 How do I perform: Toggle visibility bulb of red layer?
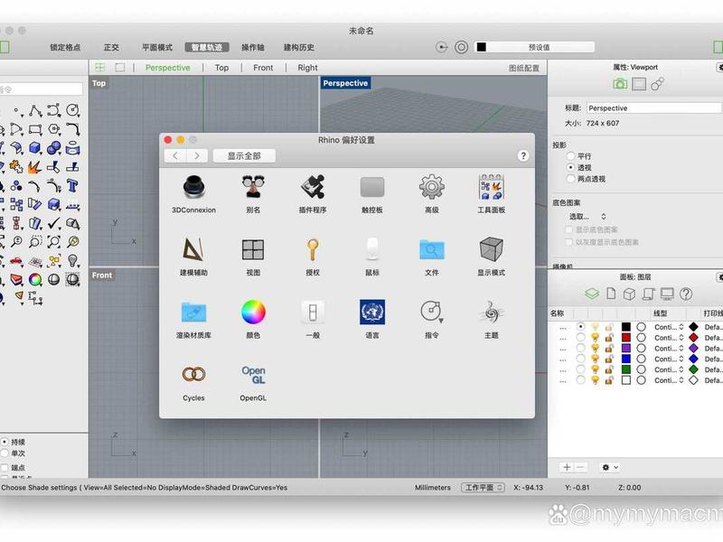(596, 337)
